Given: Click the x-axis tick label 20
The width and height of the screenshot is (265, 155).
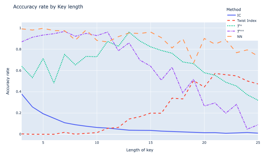Looking at the screenshot, I should click(x=204, y=142).
